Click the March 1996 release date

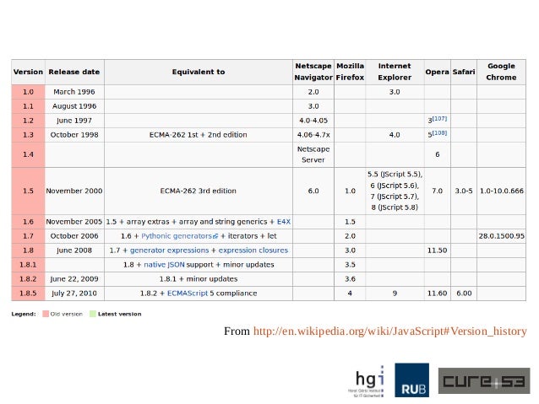pos(74,92)
